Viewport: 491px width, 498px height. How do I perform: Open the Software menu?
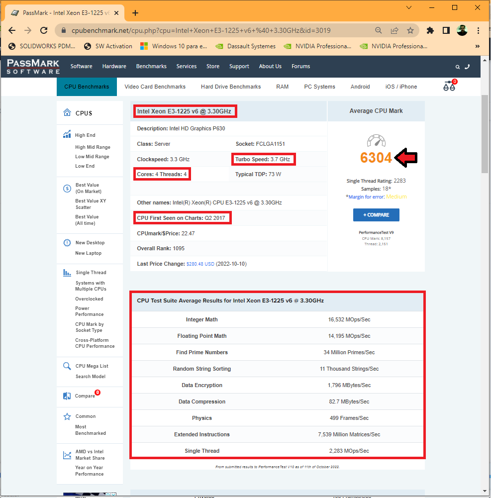tap(81, 66)
